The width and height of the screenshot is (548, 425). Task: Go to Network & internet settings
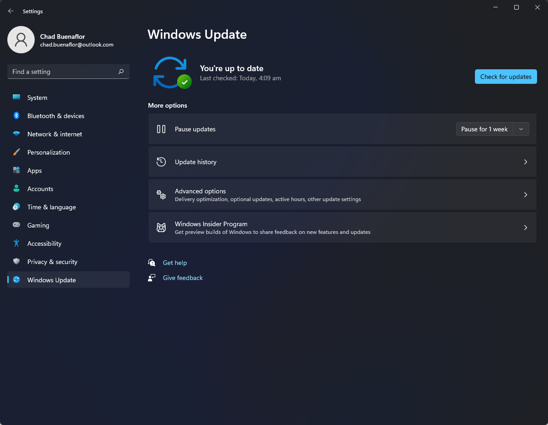[x=68, y=134]
